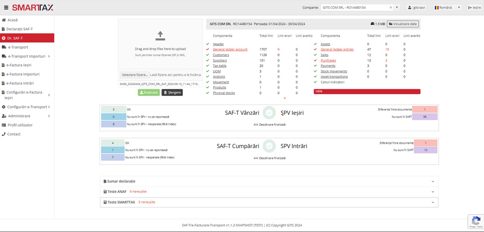Expand Administrare submenu
This screenshot has height=232, width=484.
pyautogui.click(x=49, y=116)
